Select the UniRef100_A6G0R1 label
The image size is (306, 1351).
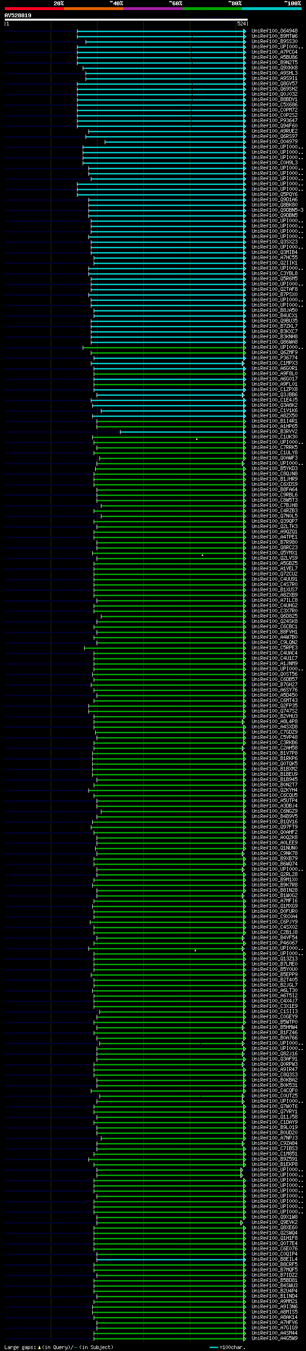click(x=274, y=368)
